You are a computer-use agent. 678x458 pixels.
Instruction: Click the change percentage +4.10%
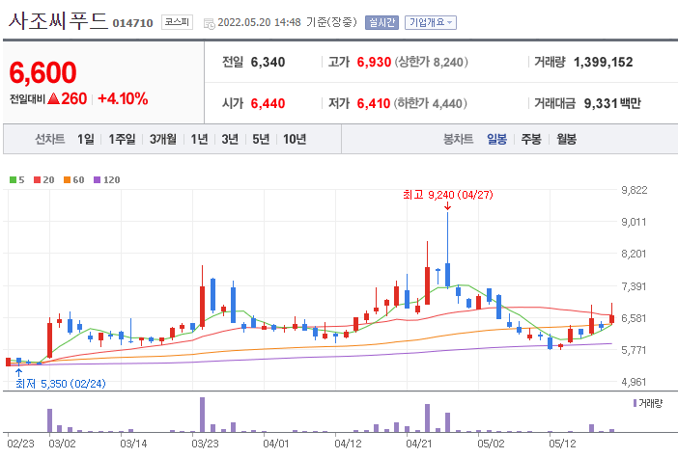[123, 99]
